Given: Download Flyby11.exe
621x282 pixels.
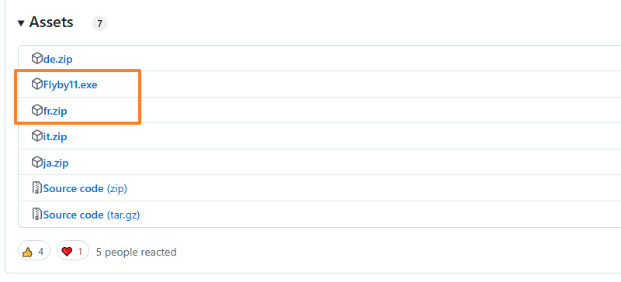Looking at the screenshot, I should tap(70, 85).
